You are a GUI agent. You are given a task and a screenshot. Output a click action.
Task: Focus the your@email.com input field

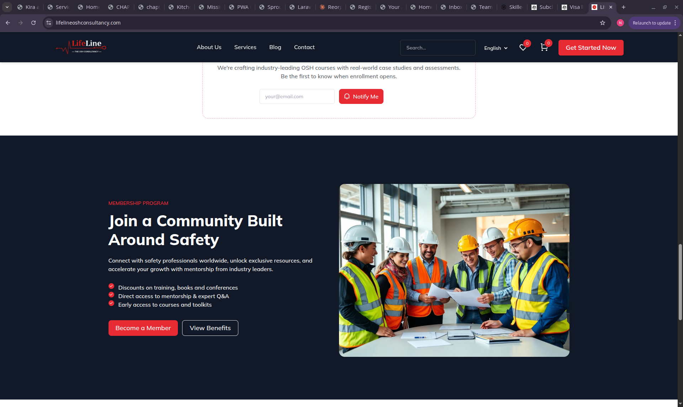tap(297, 96)
